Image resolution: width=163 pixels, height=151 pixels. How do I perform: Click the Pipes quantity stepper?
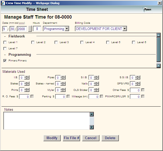point(63,77)
